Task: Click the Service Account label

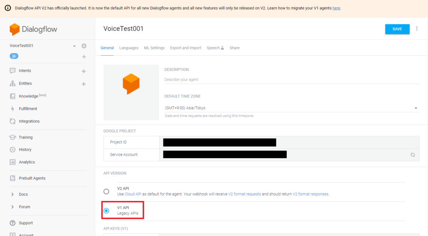Action: point(124,154)
